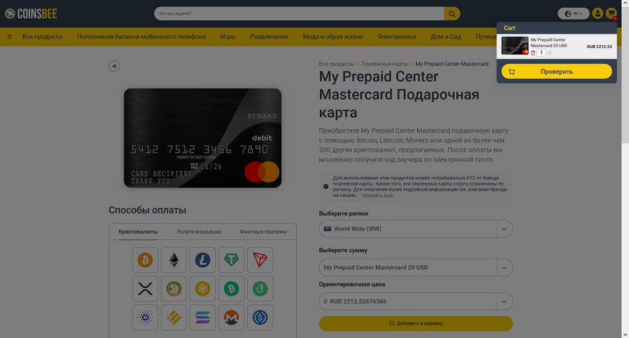Viewport: 629px width, 338px height.
Task: Switch to Услуги кошелька tab
Action: (x=199, y=231)
